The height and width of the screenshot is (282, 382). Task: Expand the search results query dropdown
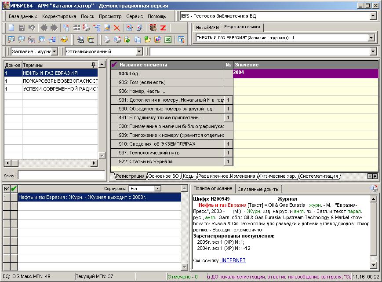point(371,38)
